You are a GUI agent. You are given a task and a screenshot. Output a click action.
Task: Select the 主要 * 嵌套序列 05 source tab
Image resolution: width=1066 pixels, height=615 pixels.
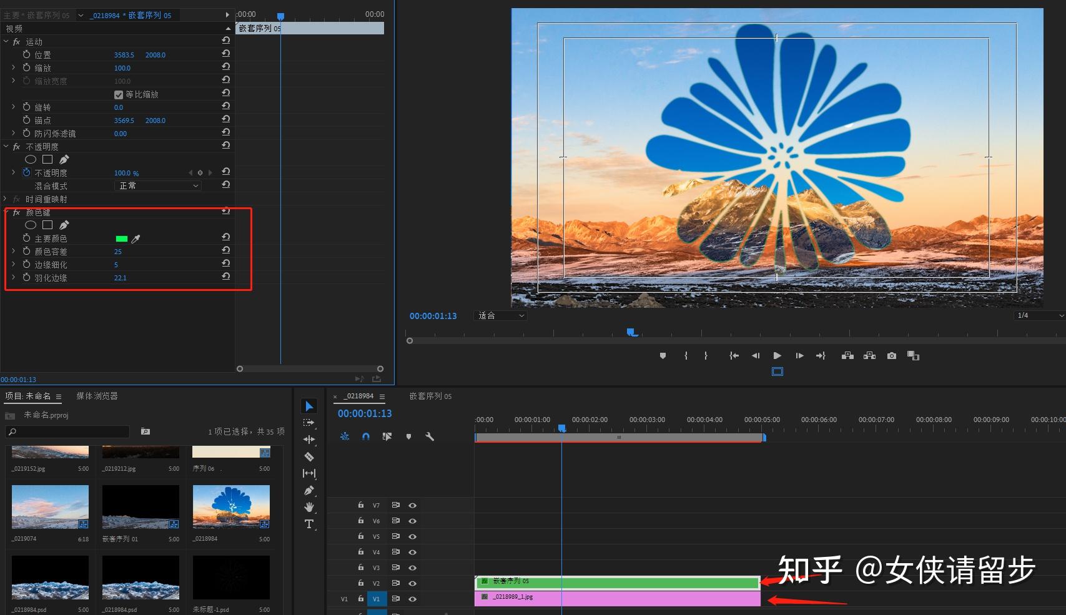[37, 15]
